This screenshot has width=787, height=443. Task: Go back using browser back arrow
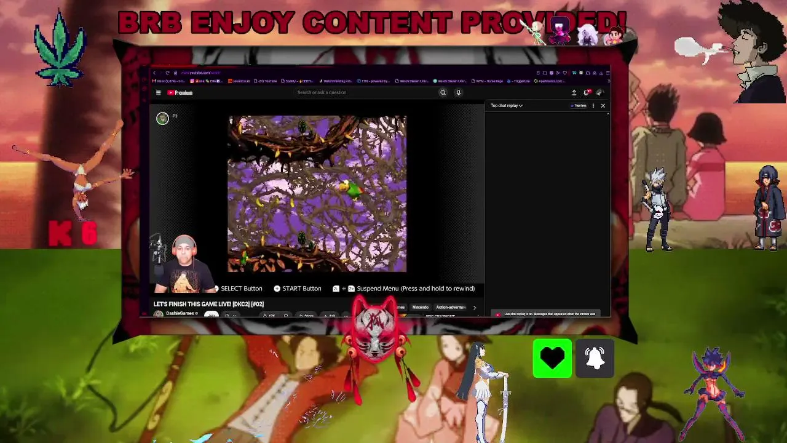(x=154, y=73)
